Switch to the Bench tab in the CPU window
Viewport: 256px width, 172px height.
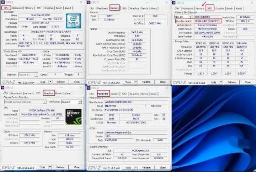[59, 8]
